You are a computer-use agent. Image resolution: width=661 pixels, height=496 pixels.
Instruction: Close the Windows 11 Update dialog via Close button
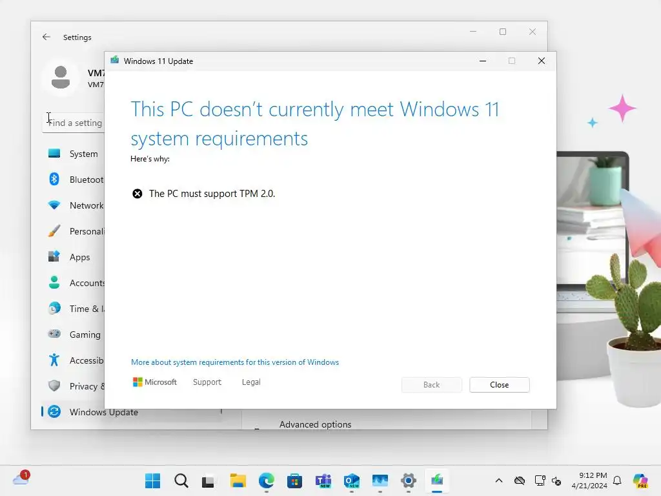[x=499, y=385]
